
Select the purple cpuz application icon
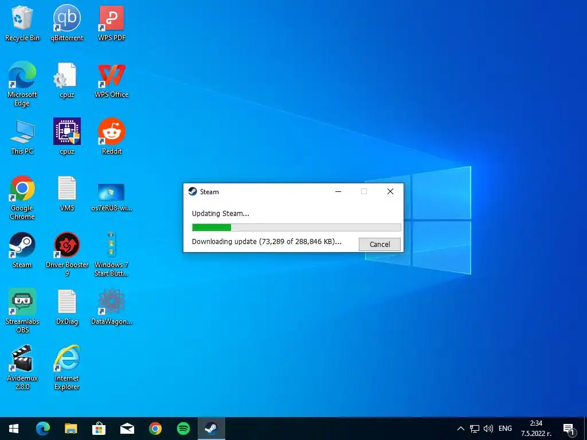[67, 136]
